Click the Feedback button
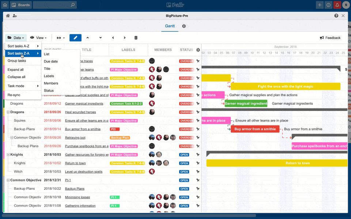The image size is (351, 219). [330, 38]
